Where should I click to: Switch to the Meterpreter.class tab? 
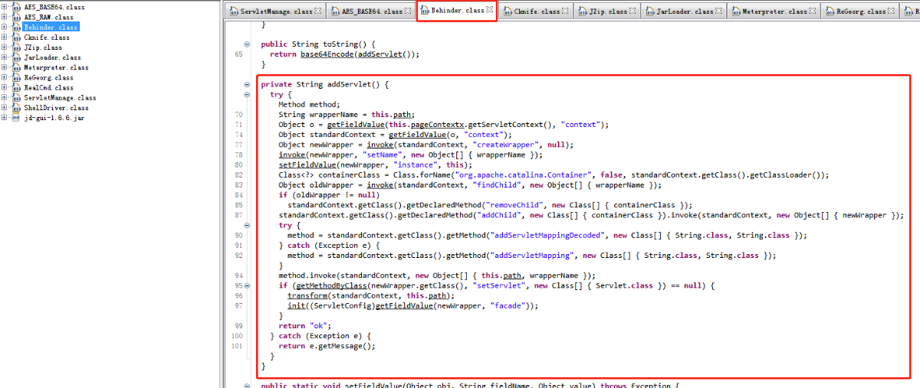(x=773, y=11)
